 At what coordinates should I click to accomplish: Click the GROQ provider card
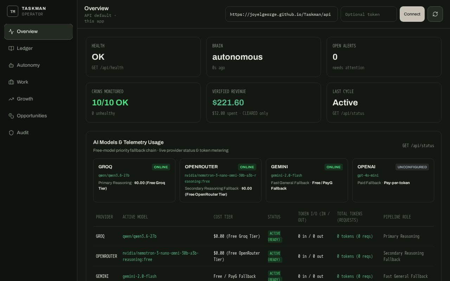pos(134,180)
